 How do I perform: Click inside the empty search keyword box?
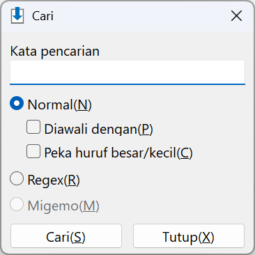[127, 72]
